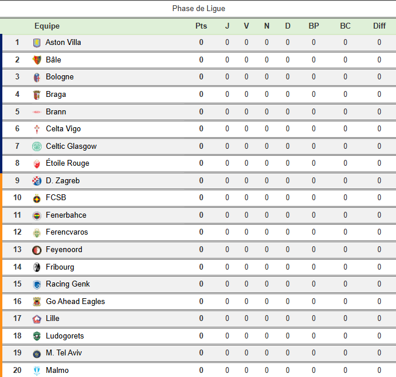
Task: Click the Equipe column header
Action: click(x=47, y=26)
